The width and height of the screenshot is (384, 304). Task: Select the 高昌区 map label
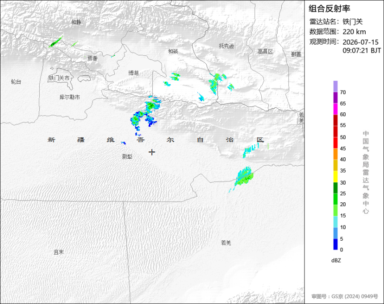pyautogui.click(x=265, y=51)
